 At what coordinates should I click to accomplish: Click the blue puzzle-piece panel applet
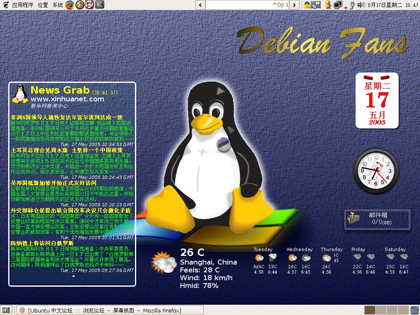click(316, 5)
